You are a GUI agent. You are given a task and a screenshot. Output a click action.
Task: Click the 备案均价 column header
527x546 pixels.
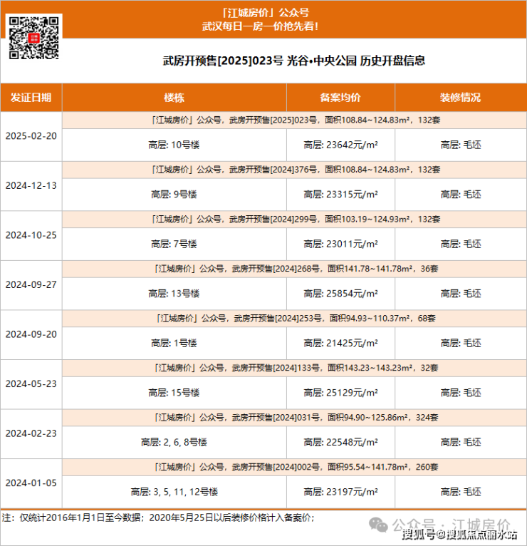tap(340, 97)
